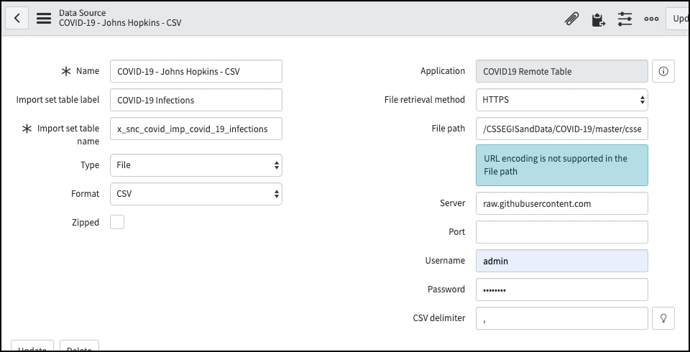
Task: Open the hamburger context menu icon
Action: pos(43,18)
